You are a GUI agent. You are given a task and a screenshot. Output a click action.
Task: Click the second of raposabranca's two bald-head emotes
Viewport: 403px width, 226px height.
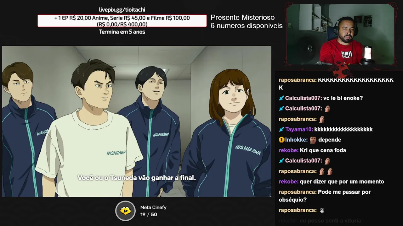tap(329, 171)
